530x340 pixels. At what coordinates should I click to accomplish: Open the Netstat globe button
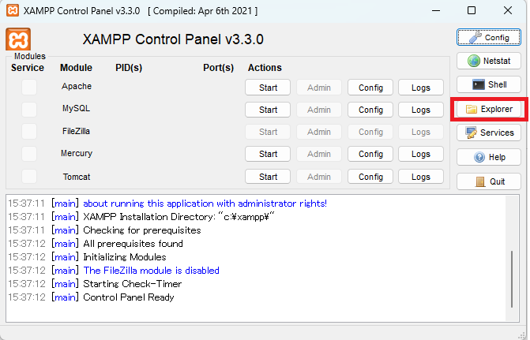click(x=488, y=61)
